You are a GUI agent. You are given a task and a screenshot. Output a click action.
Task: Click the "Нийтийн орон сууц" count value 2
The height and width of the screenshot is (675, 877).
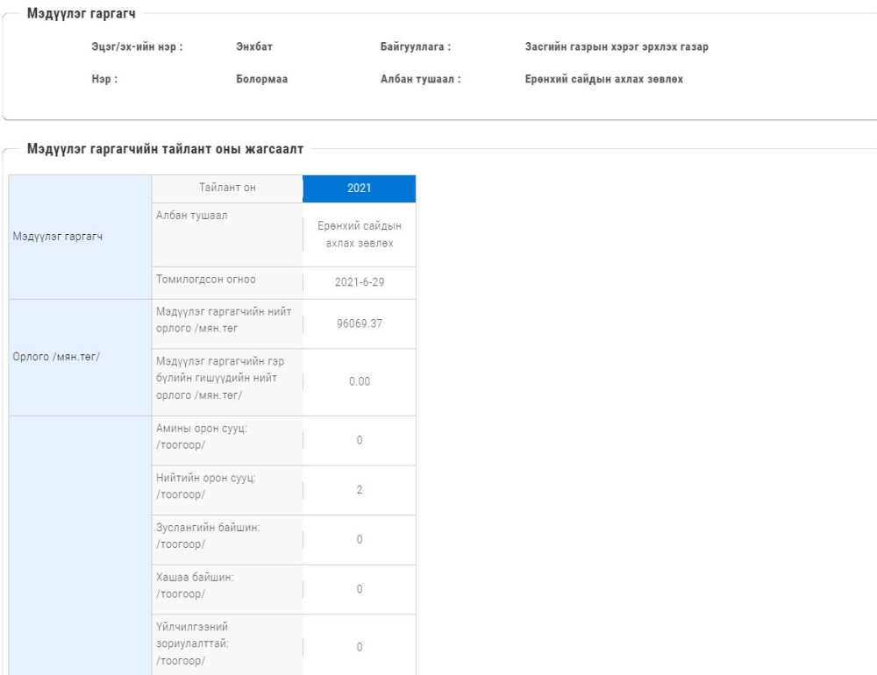[359, 490]
